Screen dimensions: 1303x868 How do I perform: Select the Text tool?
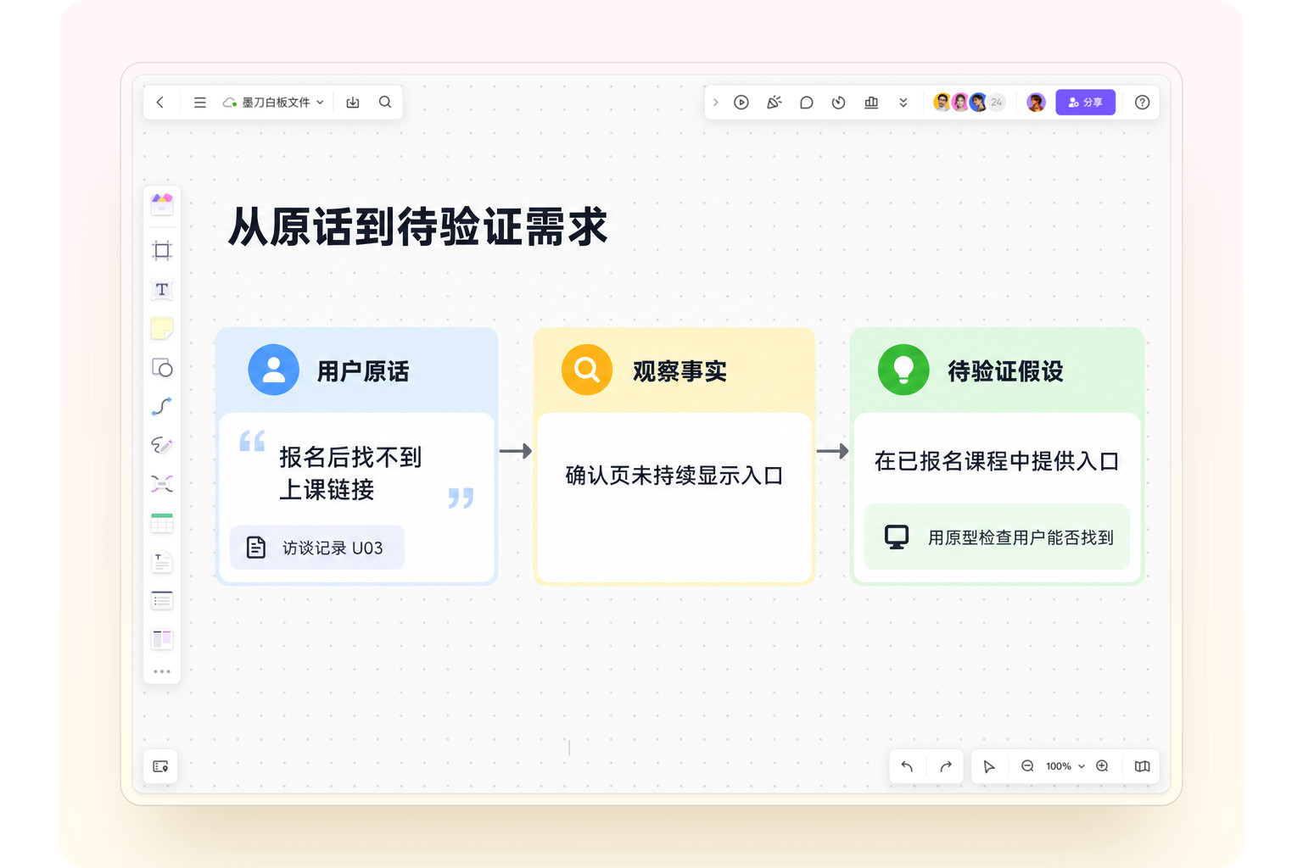tap(162, 290)
